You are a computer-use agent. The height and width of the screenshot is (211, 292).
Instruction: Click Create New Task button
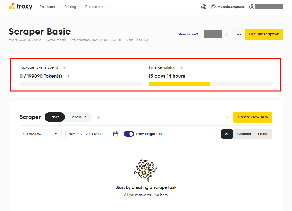click(x=253, y=117)
